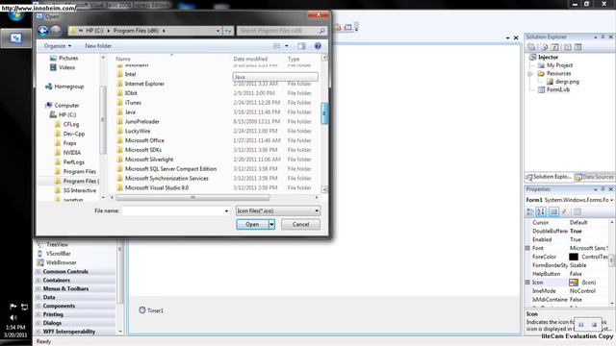Click the Videos library icon

click(x=54, y=67)
